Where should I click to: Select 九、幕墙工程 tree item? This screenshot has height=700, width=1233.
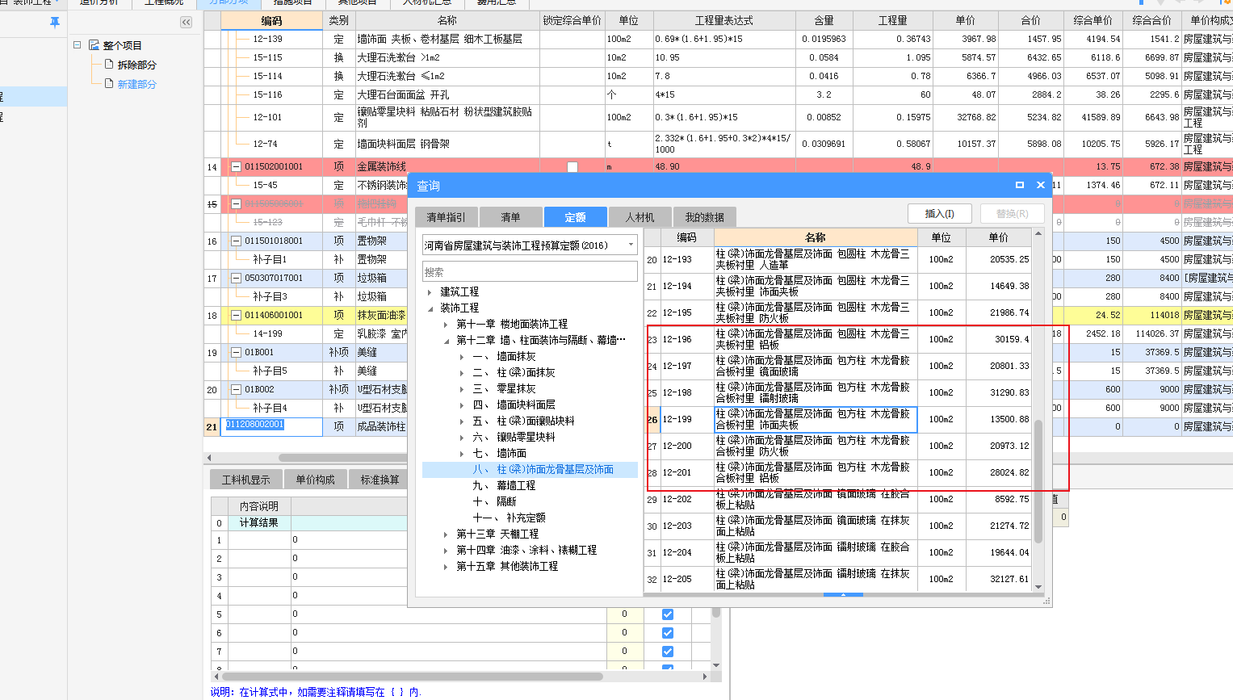coord(505,486)
